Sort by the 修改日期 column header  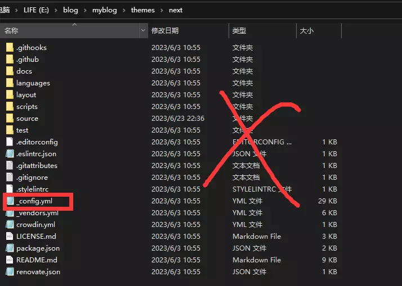click(165, 30)
